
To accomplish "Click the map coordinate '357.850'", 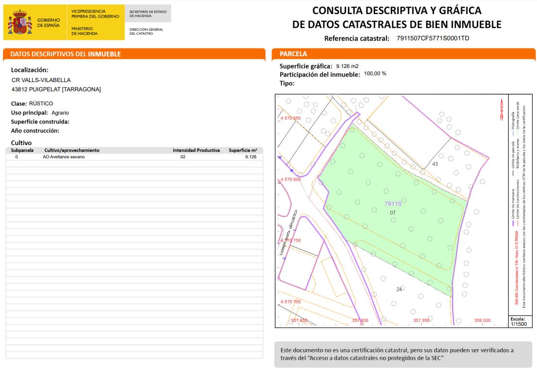I will [299, 320].
